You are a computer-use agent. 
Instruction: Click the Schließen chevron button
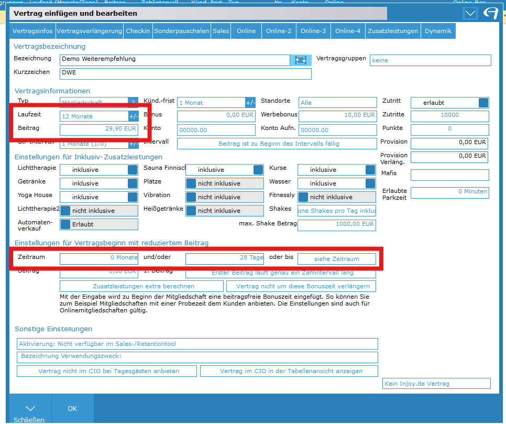(30, 409)
